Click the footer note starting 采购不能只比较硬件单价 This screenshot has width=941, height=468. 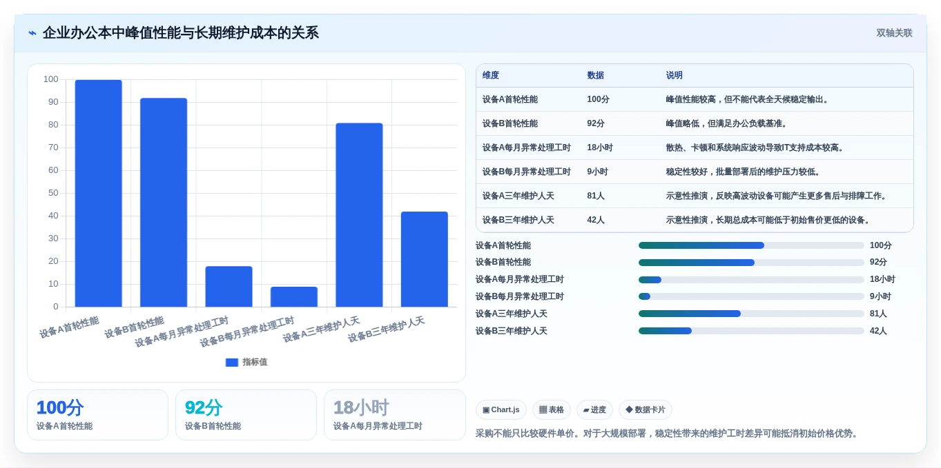[x=668, y=434]
